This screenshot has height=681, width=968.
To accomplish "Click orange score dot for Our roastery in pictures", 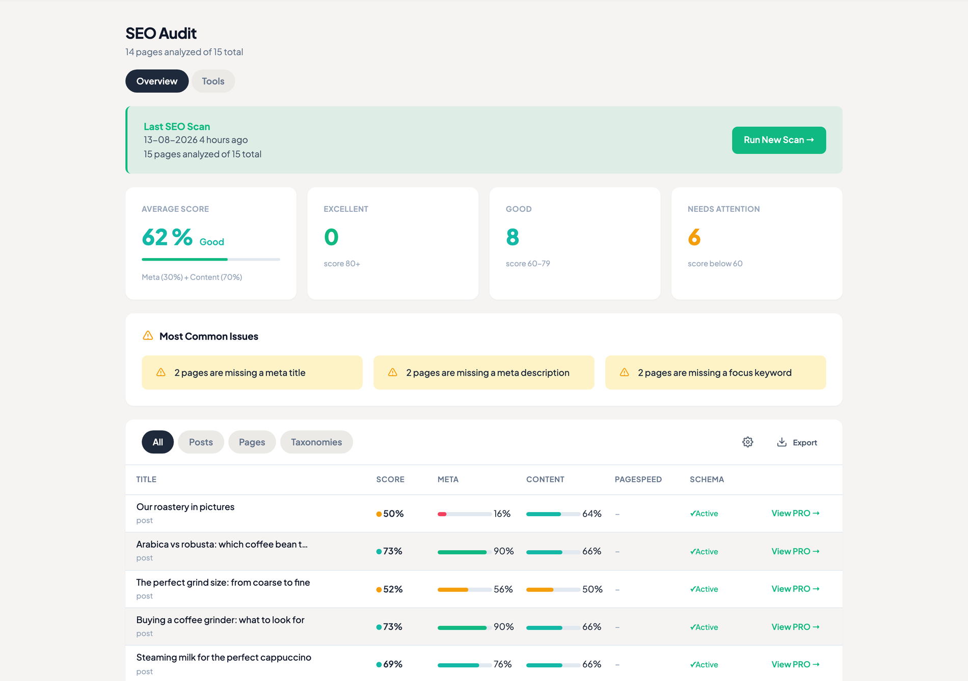I will pyautogui.click(x=379, y=514).
